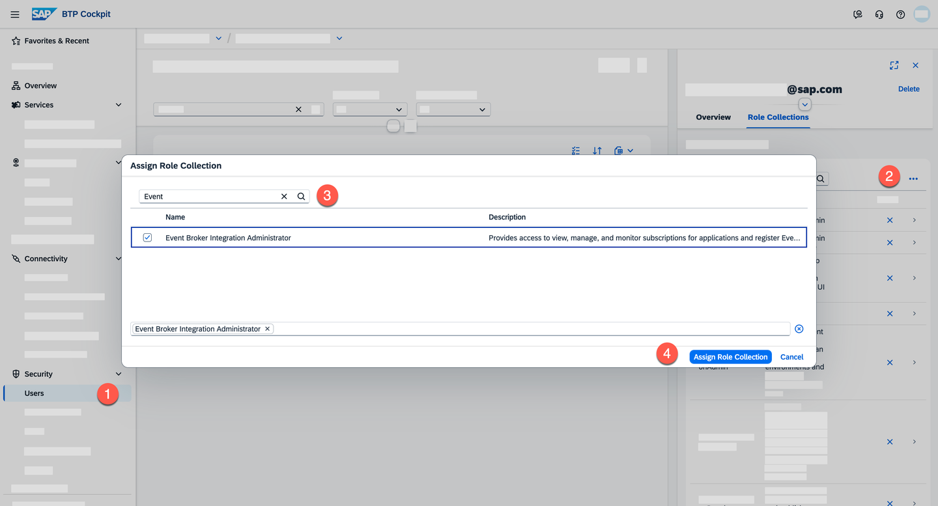Open the hamburger navigation menu
The image size is (938, 506).
pyautogui.click(x=15, y=14)
